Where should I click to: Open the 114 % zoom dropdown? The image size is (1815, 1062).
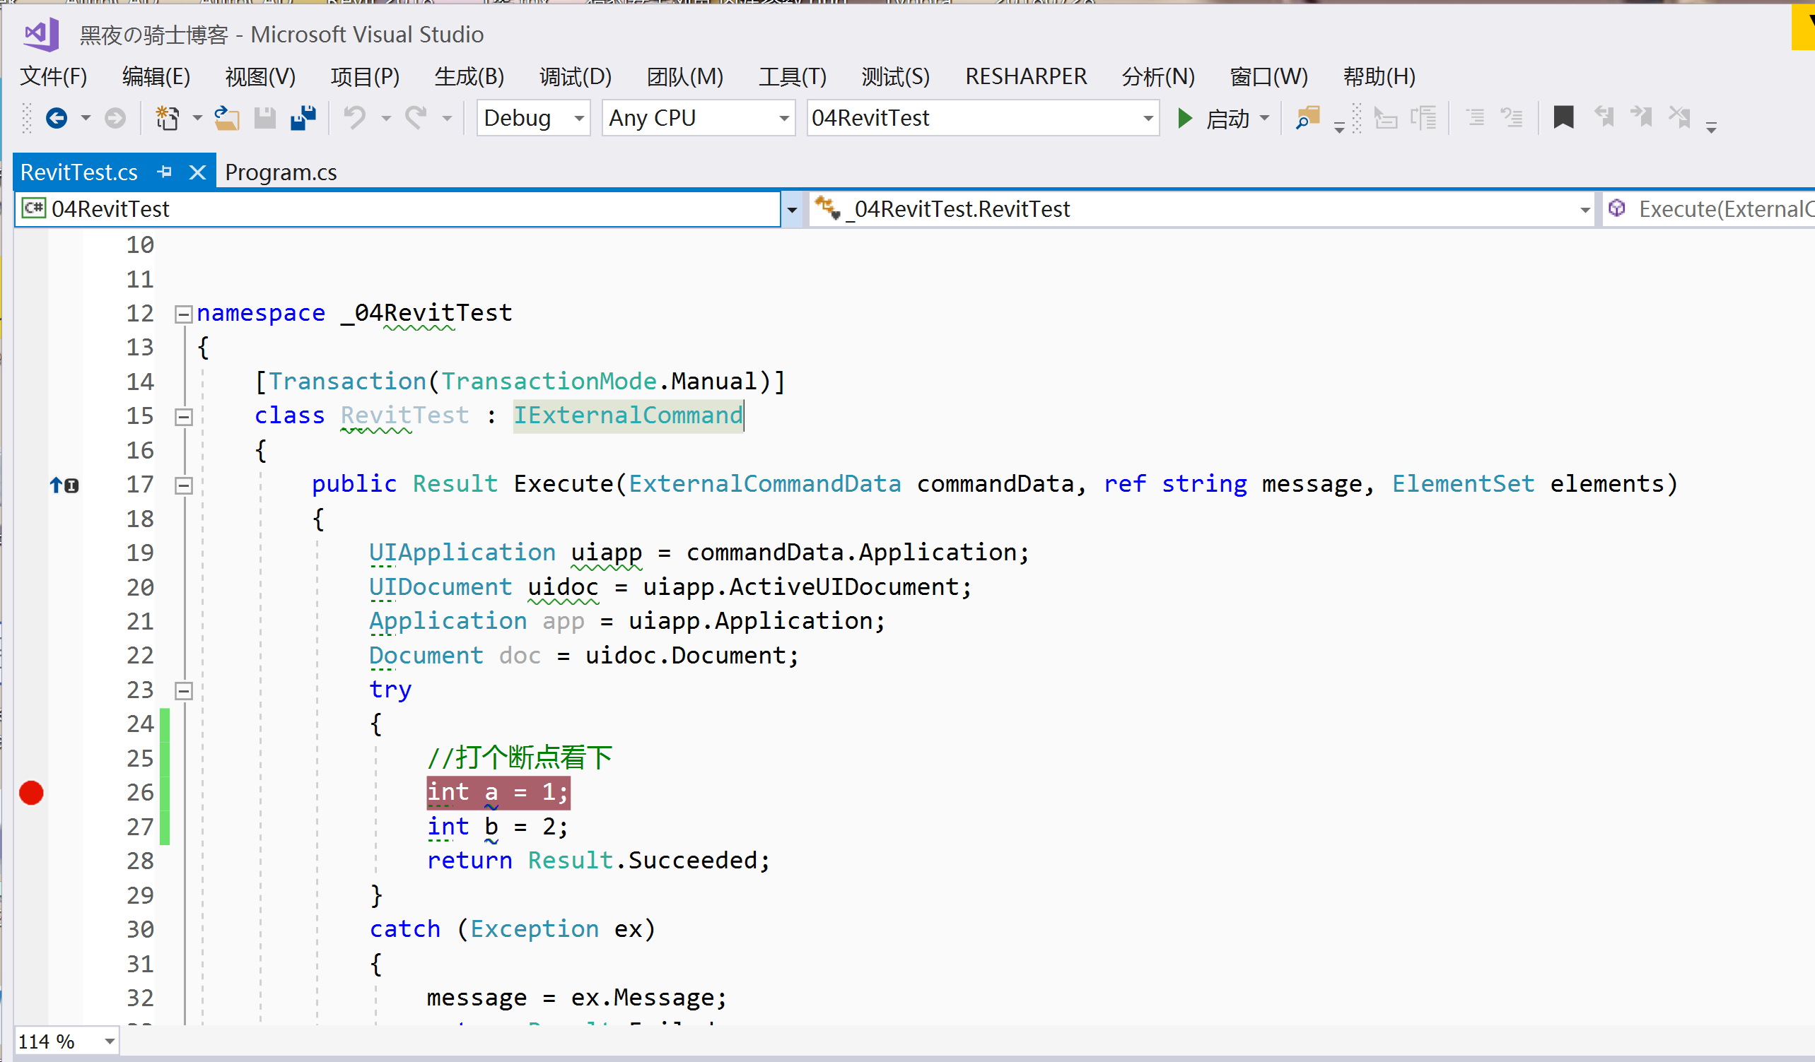[x=110, y=1041]
